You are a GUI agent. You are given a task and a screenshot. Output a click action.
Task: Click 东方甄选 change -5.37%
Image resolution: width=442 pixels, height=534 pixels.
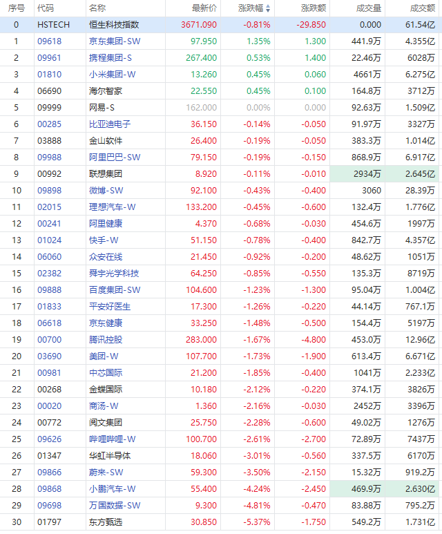(257, 522)
